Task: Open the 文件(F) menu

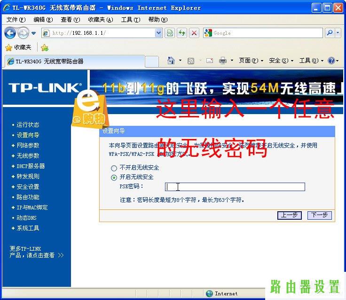Action: click(16, 20)
